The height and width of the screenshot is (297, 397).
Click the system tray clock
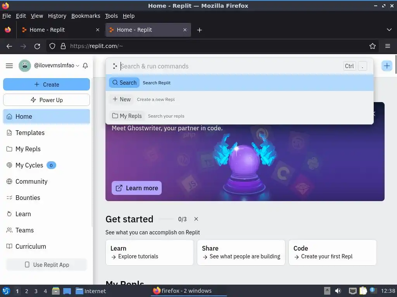388,291
